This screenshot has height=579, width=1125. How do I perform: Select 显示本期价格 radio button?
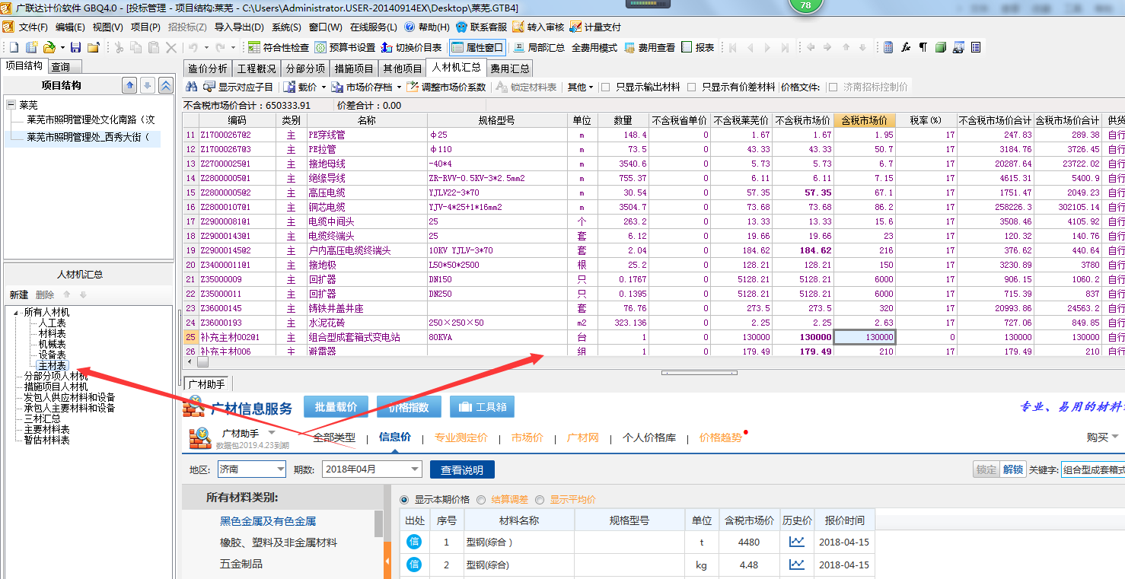point(405,500)
